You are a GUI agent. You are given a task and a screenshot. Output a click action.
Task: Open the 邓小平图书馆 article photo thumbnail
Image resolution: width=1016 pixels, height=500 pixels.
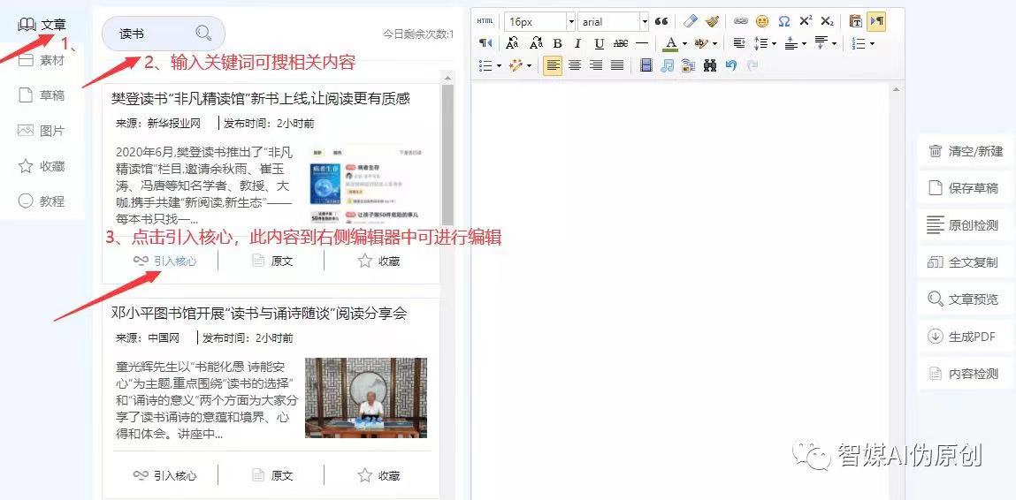coord(366,398)
